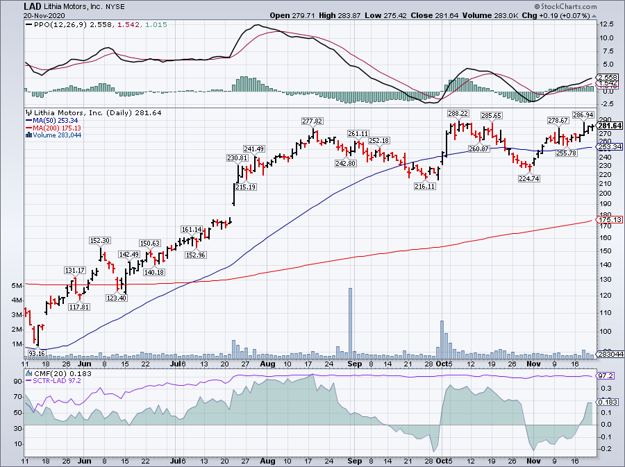Click the 123.40 trough price label
The width and height of the screenshot is (625, 467).
coord(117,298)
